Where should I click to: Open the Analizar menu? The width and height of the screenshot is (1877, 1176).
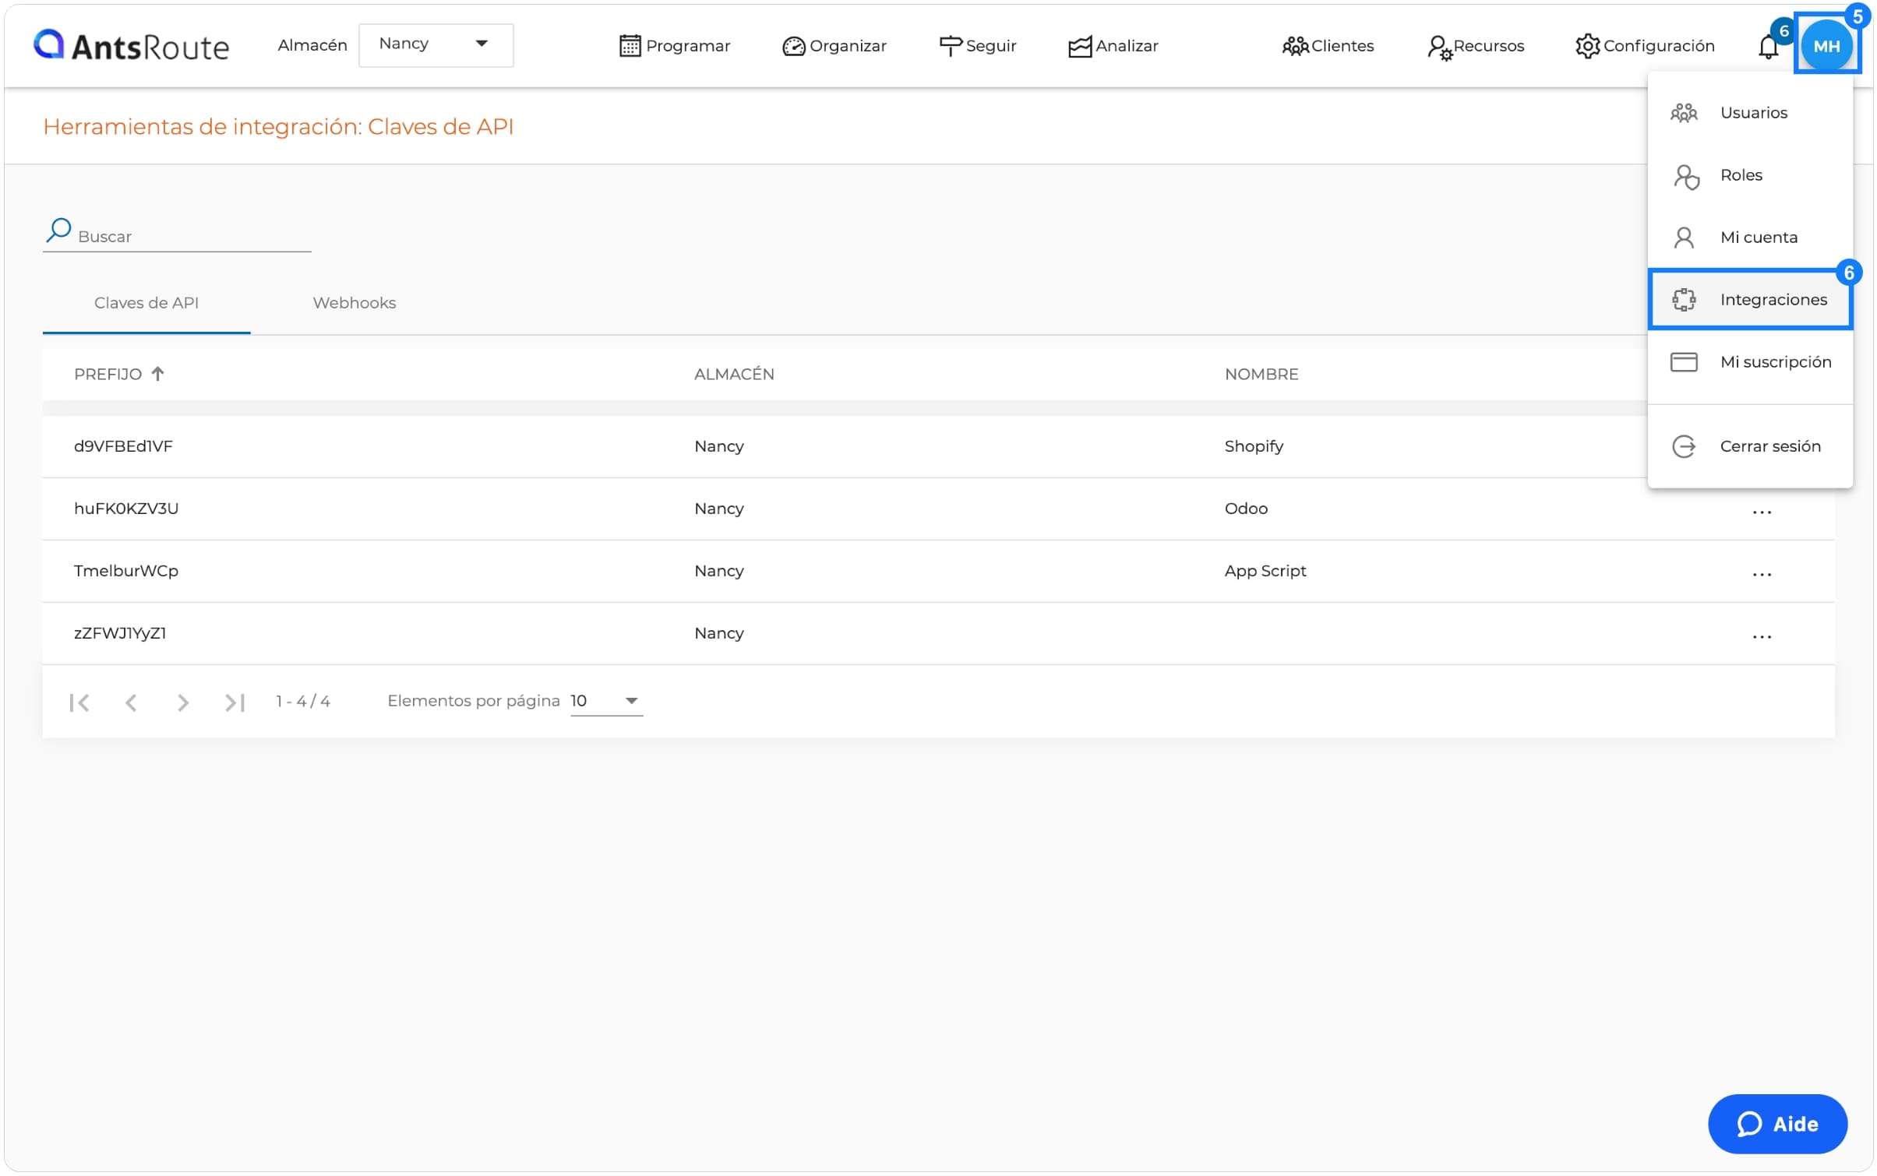[1113, 46]
